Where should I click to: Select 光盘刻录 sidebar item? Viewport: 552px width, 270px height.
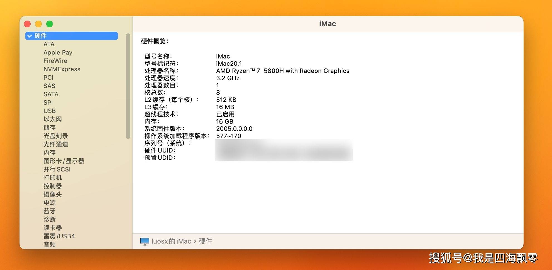pyautogui.click(x=56, y=136)
